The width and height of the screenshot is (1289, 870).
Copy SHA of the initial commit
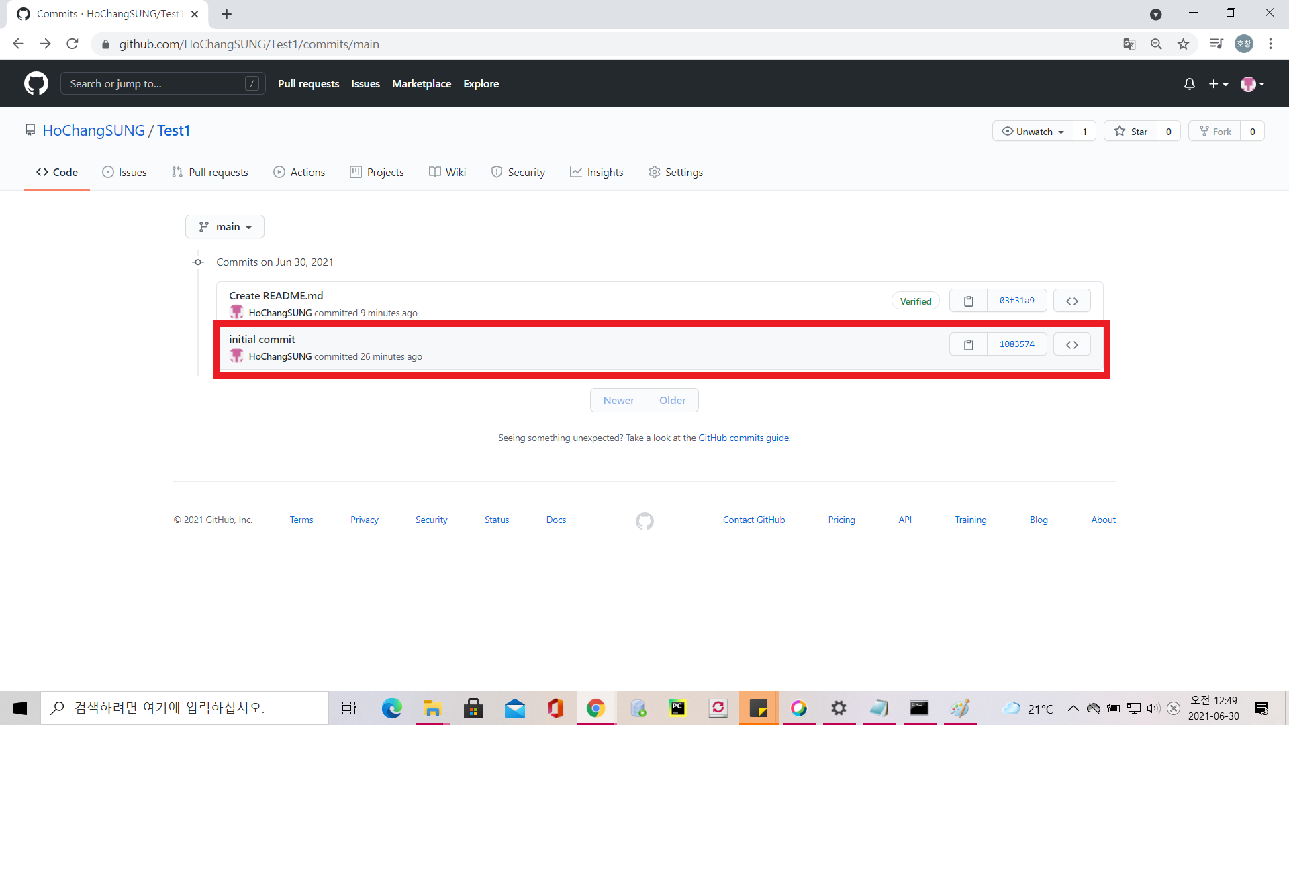click(968, 344)
